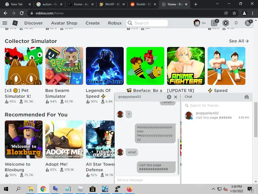The height and width of the screenshot is (194, 258).
Task: Click the goggyplays02 chat window title
Action: tap(130, 97)
